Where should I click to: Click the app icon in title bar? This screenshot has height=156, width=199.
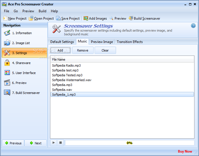[4, 4]
